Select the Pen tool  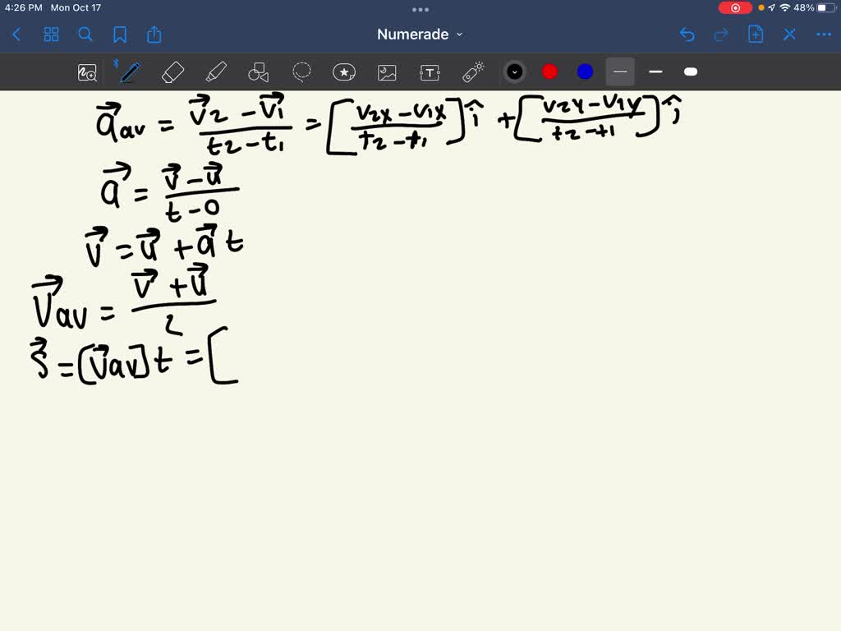click(130, 71)
